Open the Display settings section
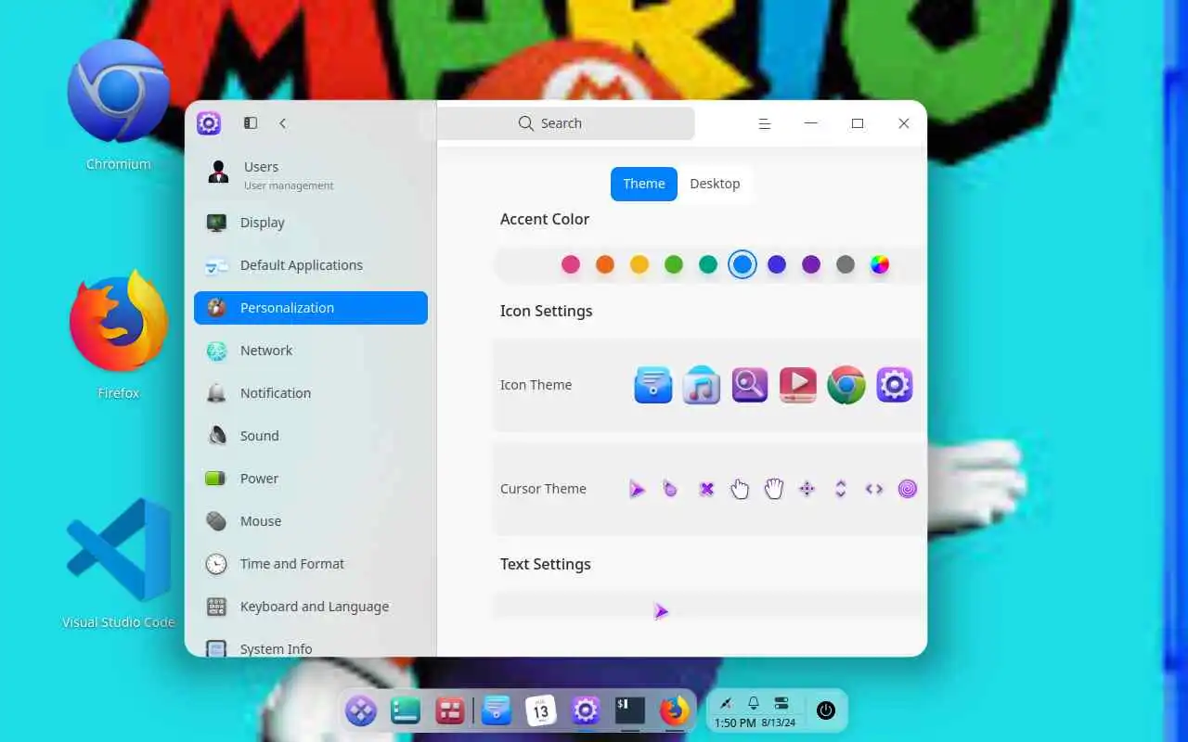Screen dimensions: 1188x742 [x=311, y=223]
